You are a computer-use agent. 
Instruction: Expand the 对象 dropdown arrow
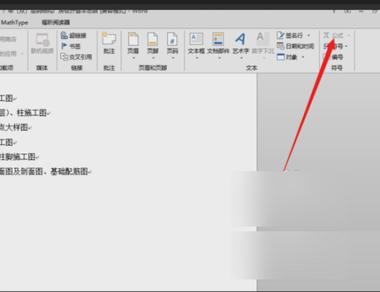[x=303, y=57]
